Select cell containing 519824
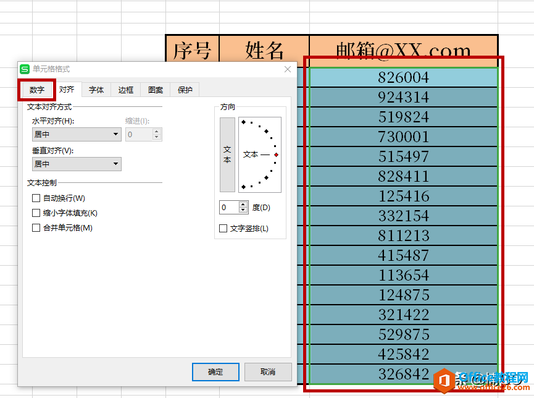The width and height of the screenshot is (534, 398). 404,117
